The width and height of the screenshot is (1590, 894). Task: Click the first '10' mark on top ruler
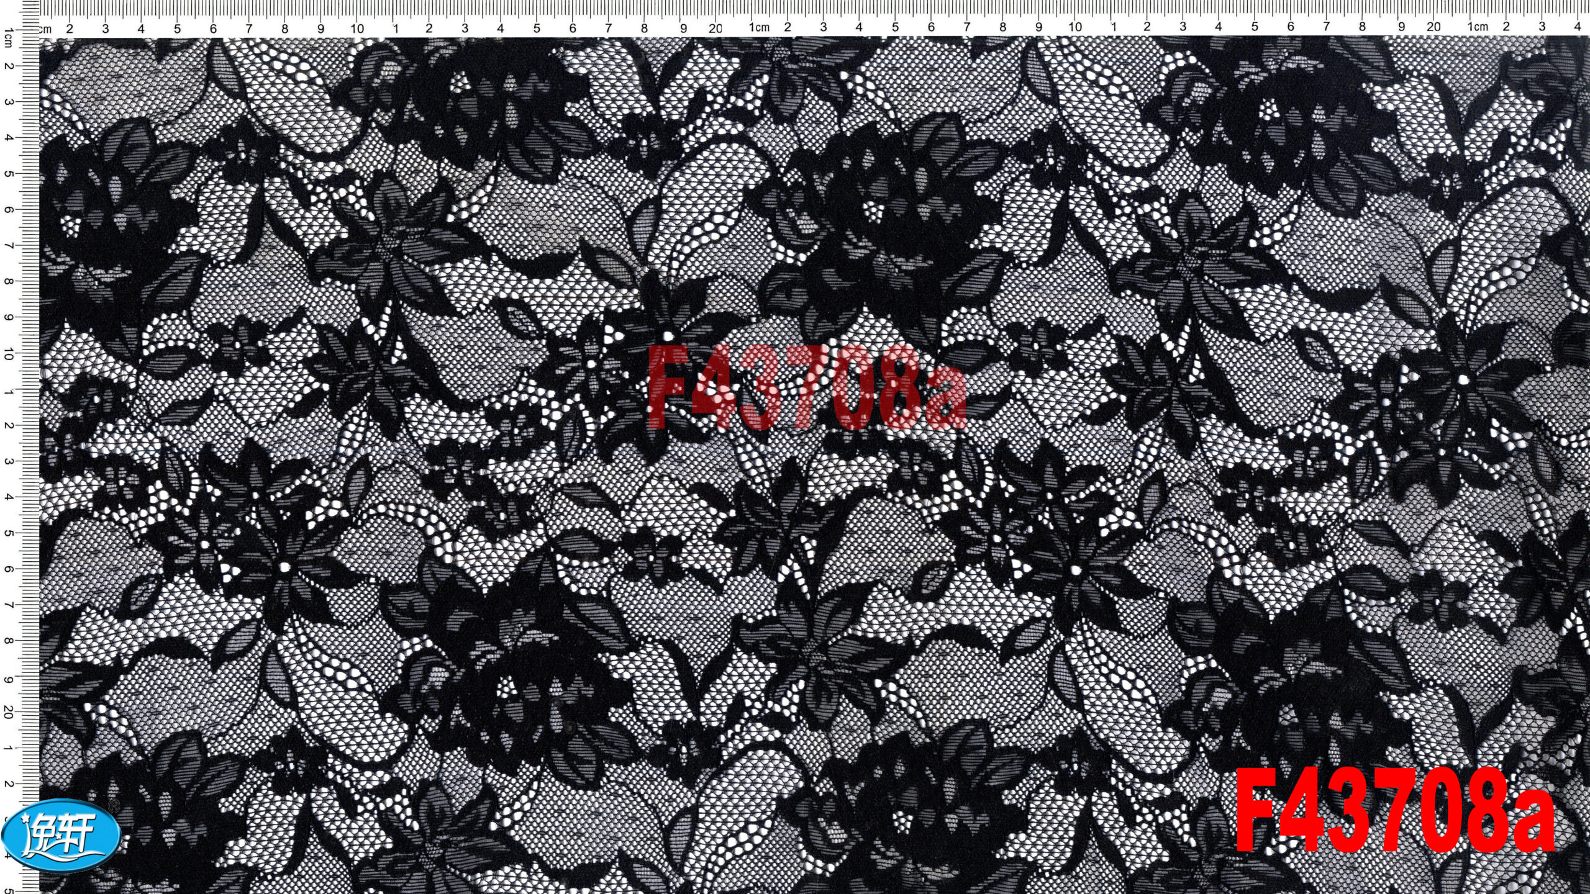pos(357,29)
